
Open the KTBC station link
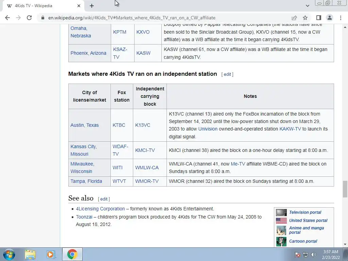coord(119,125)
